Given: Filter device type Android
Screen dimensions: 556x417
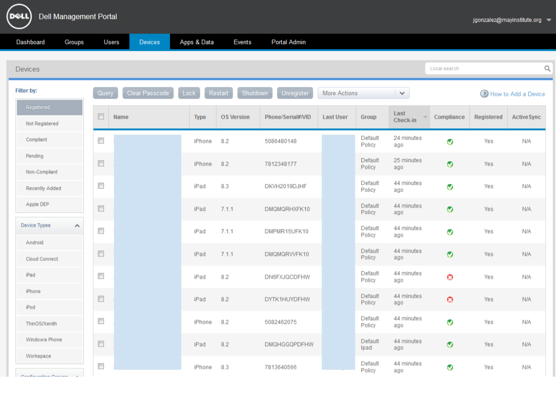Looking at the screenshot, I should (50, 243).
